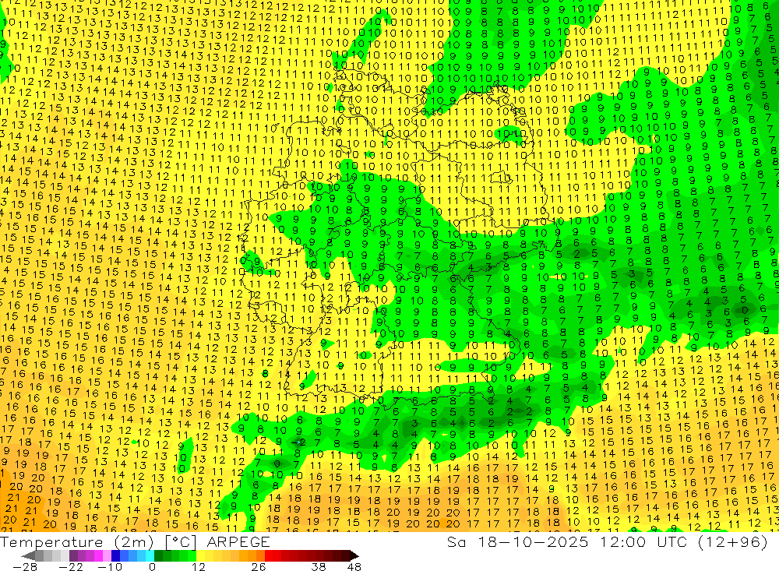Click the '[°C]' unit label
This screenshot has height=571, width=779.
[181, 542]
